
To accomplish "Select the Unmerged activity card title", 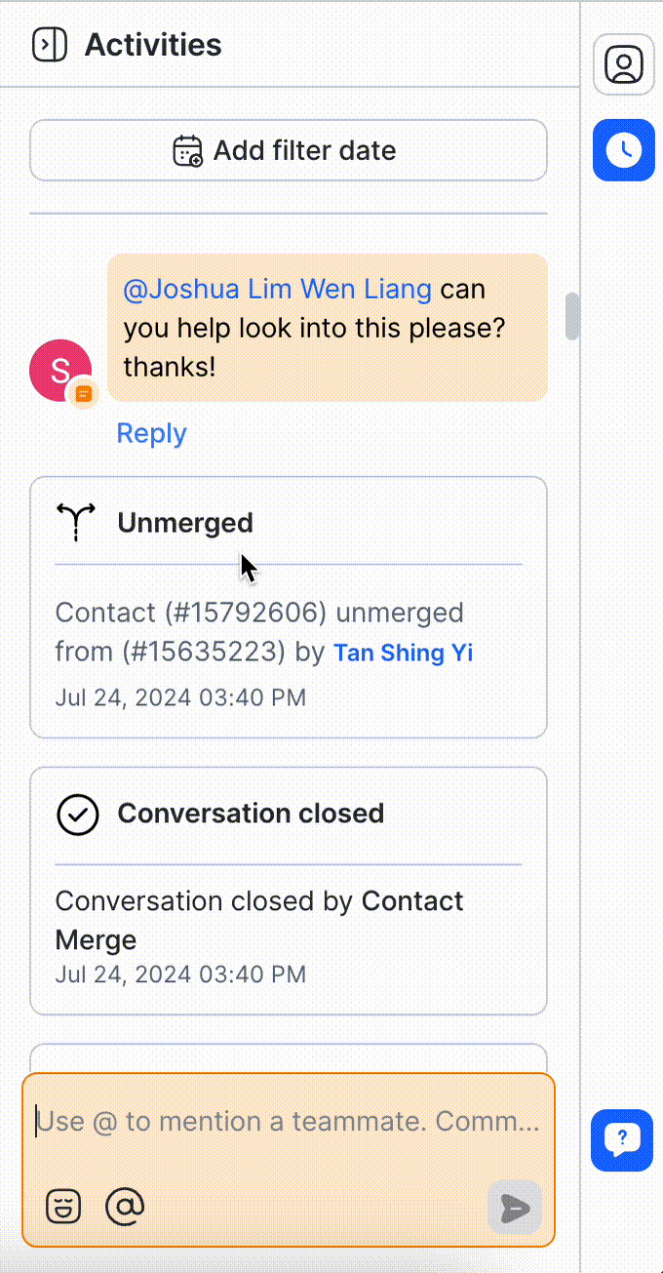I will [x=185, y=523].
